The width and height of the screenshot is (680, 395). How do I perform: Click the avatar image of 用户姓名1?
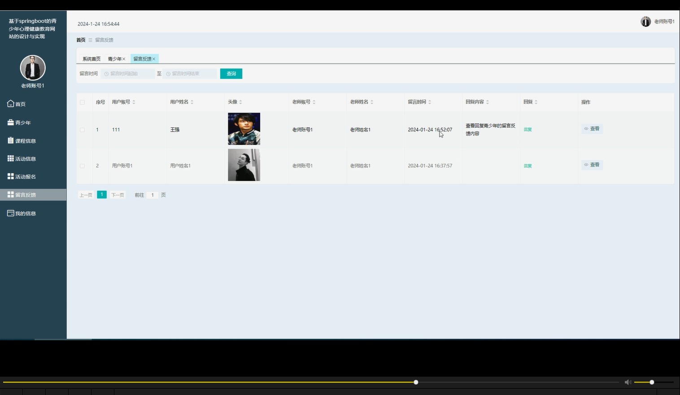coord(244,165)
